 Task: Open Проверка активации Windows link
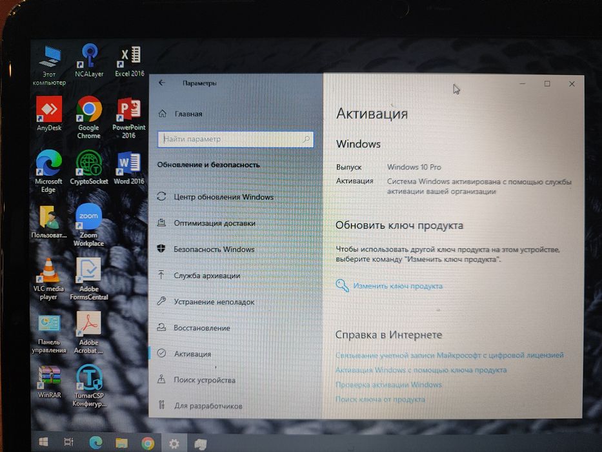(388, 384)
